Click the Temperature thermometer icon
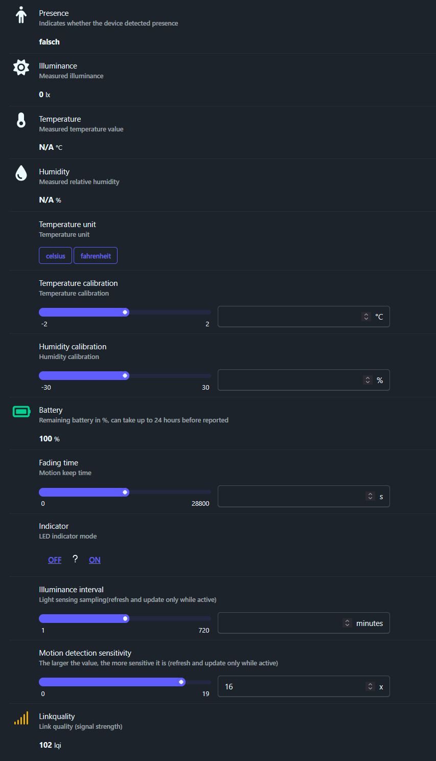The width and height of the screenshot is (436, 761). coord(21,120)
